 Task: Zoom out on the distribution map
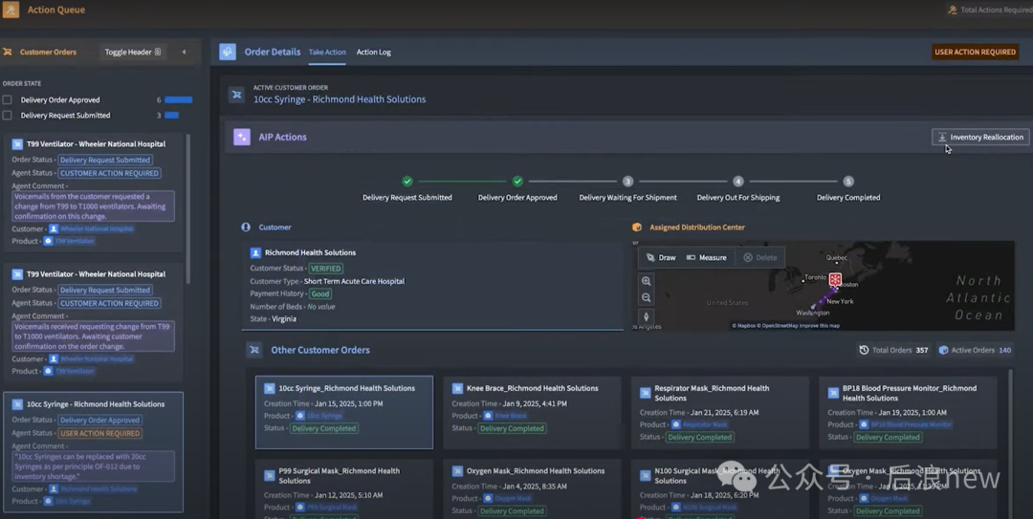pos(647,297)
